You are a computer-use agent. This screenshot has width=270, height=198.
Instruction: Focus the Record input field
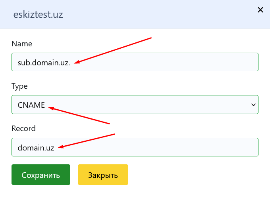click(x=159, y=147)
